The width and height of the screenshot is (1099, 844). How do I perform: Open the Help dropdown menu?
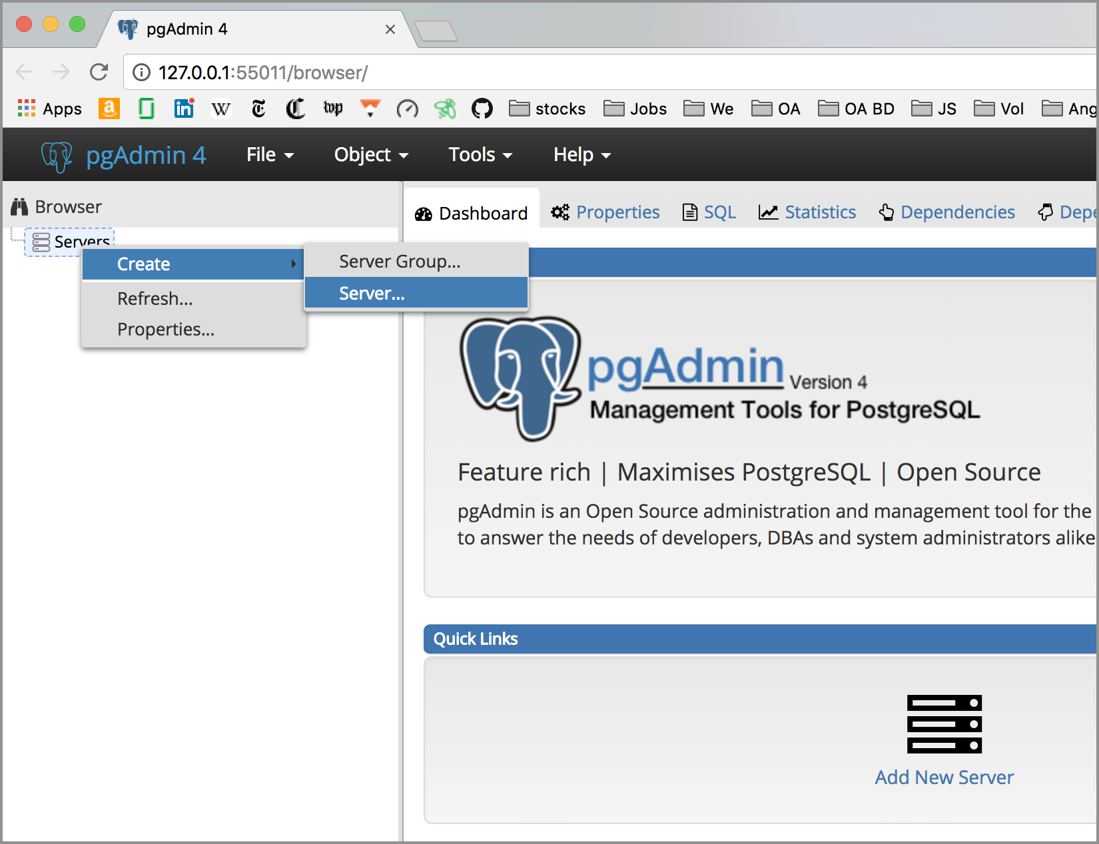click(x=582, y=154)
